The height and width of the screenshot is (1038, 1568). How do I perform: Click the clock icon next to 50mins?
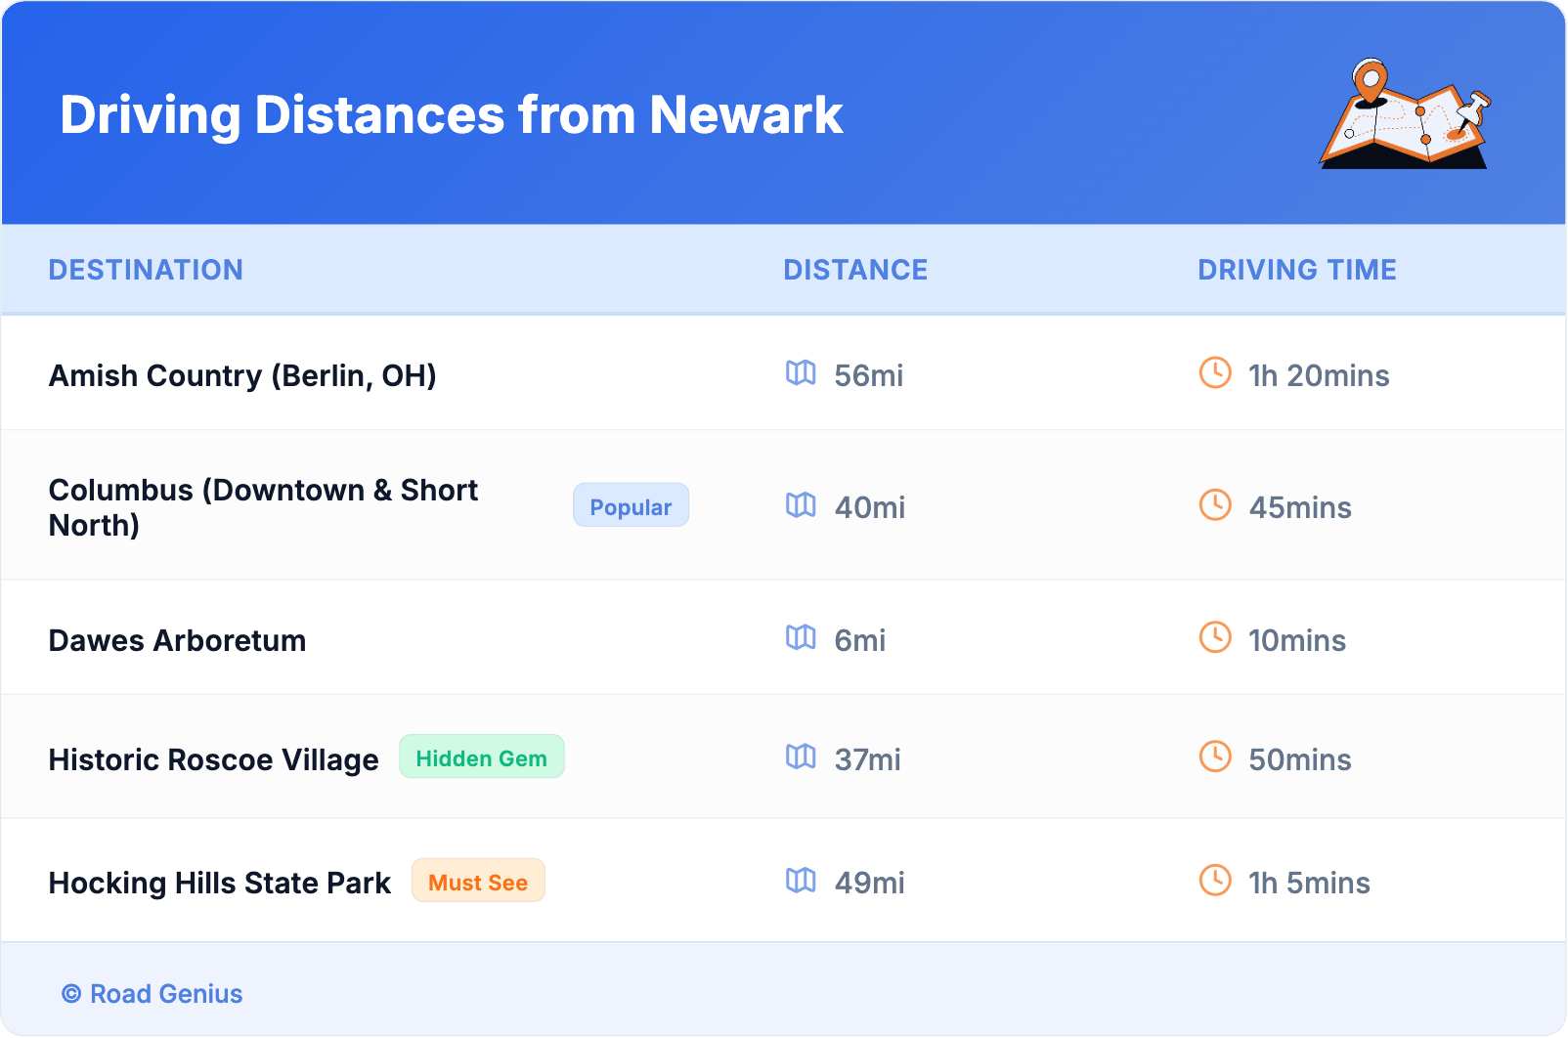point(1215,757)
